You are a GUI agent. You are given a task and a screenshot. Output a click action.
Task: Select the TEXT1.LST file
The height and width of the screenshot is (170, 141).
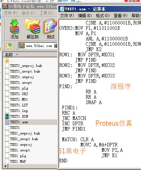point(19,105)
